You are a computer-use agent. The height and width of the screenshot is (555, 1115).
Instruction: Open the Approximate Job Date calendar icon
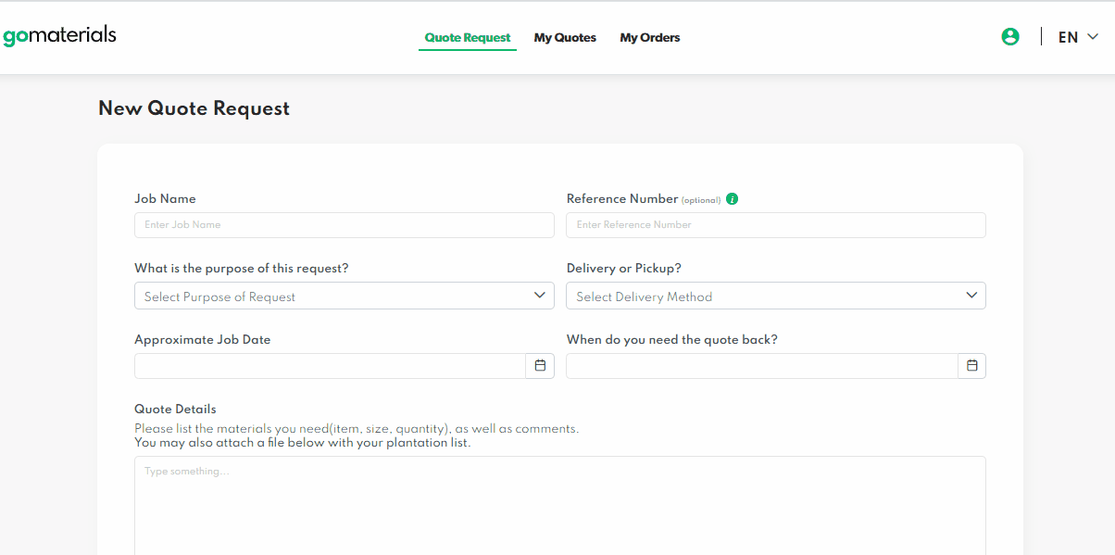coord(540,366)
